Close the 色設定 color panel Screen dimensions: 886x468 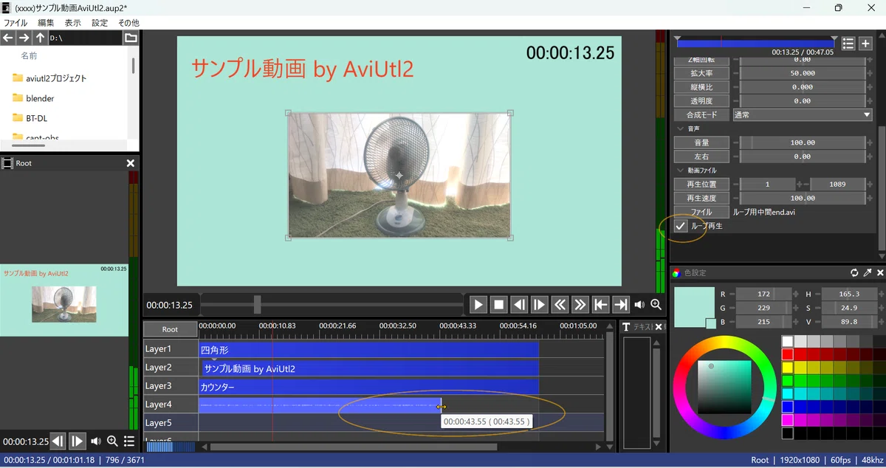[x=880, y=273]
